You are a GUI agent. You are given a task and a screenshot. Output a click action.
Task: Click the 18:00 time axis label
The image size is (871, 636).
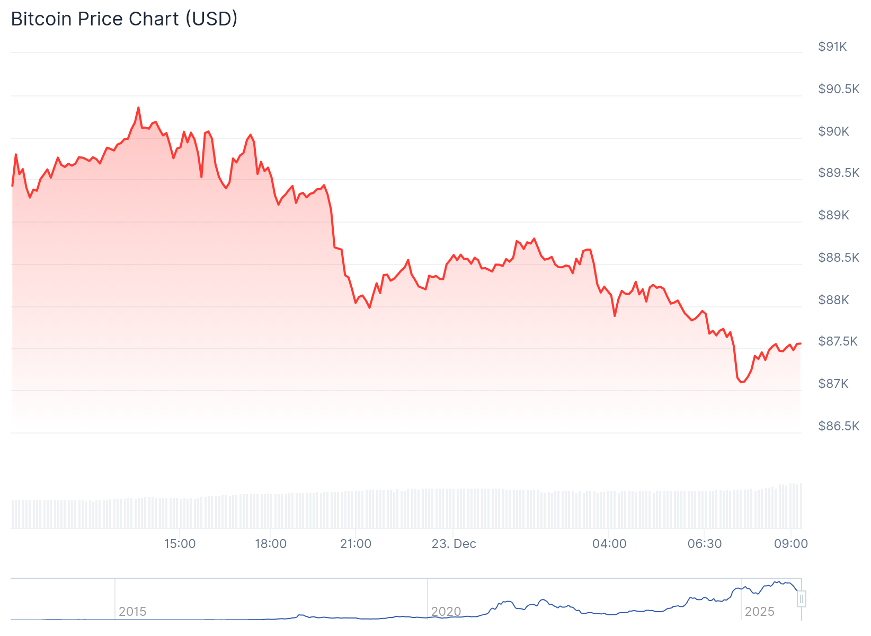[271, 544]
